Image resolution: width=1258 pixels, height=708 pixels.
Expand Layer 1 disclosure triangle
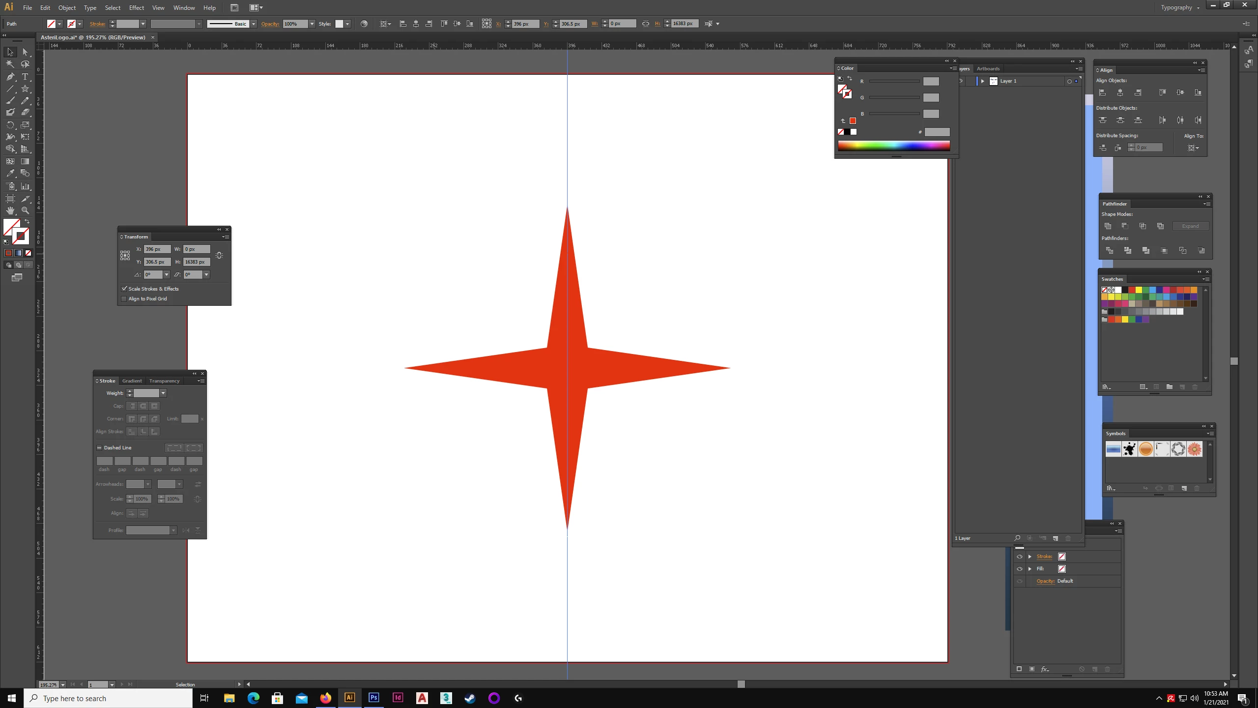[x=982, y=81]
